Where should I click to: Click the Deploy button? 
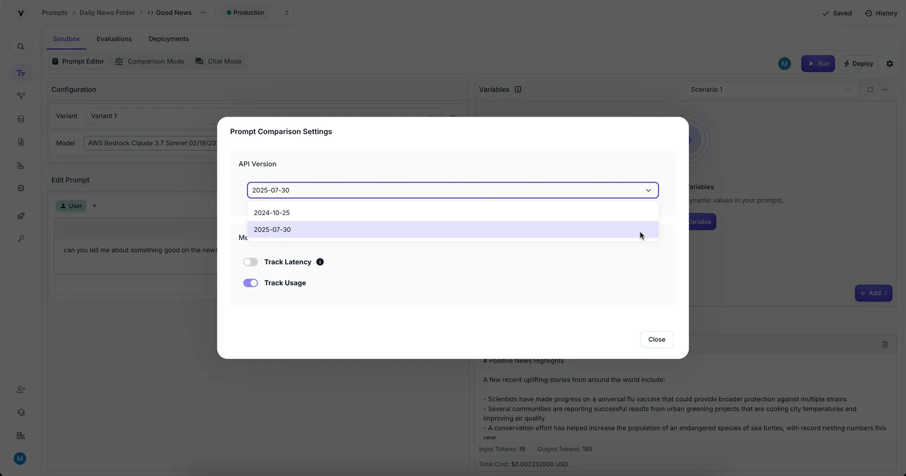[858, 63]
